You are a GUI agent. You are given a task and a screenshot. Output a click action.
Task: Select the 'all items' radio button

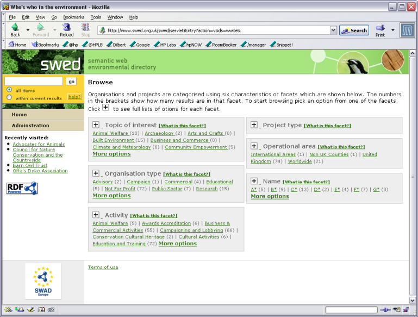(x=9, y=90)
